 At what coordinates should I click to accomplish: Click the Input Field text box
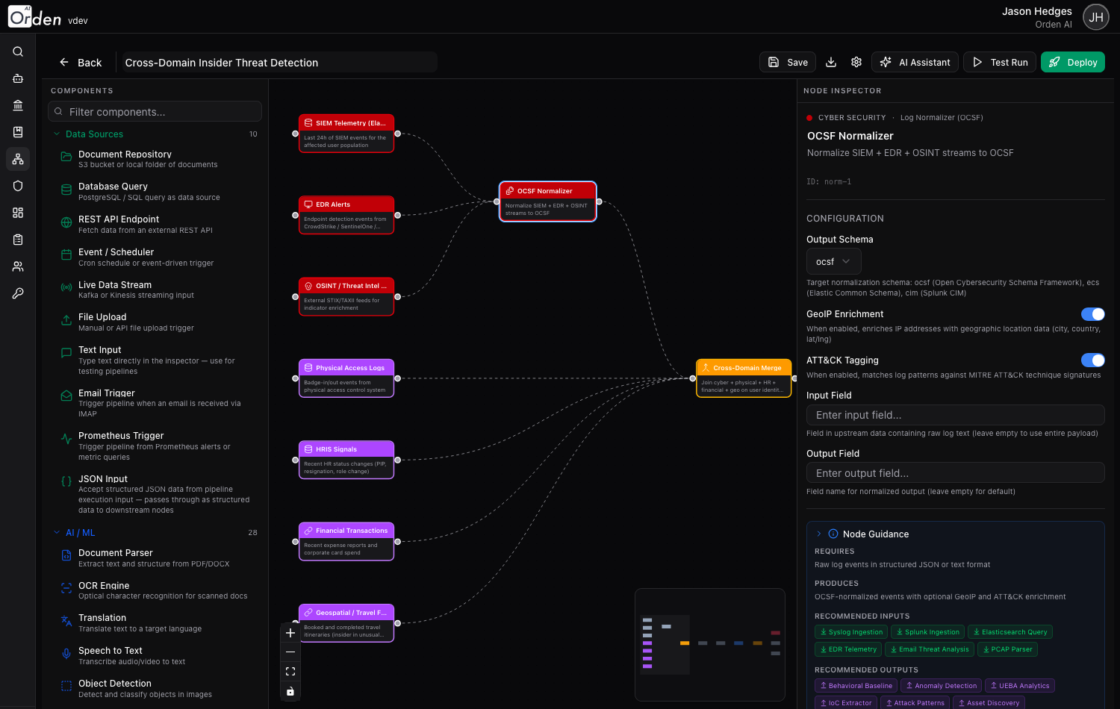[956, 415]
